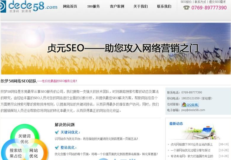Click the checkmark icon beside 整站优化

pos(57,147)
